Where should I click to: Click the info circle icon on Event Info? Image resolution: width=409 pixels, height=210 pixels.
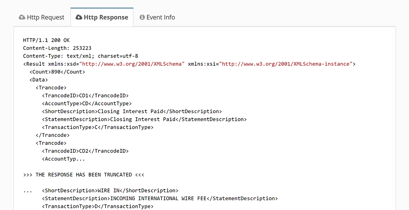pyautogui.click(x=142, y=18)
